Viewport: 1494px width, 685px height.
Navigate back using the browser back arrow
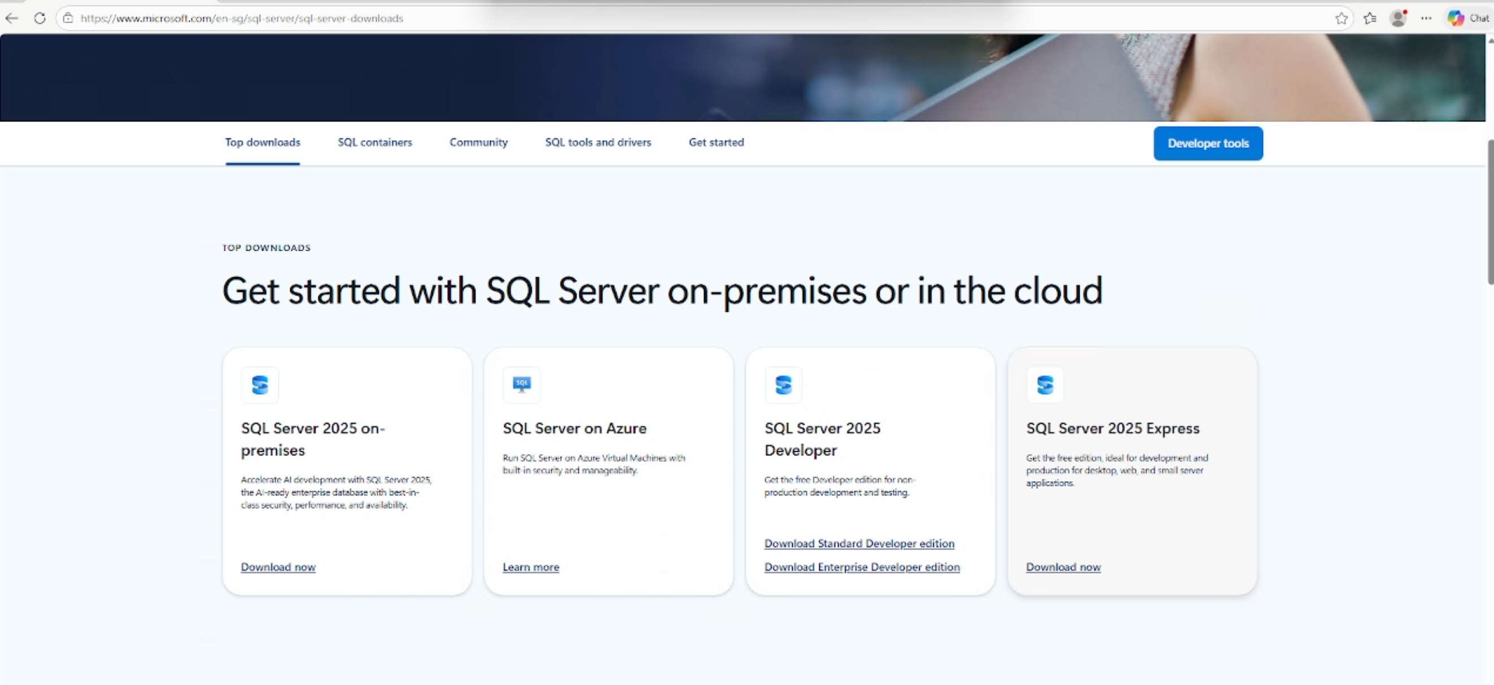(12, 18)
